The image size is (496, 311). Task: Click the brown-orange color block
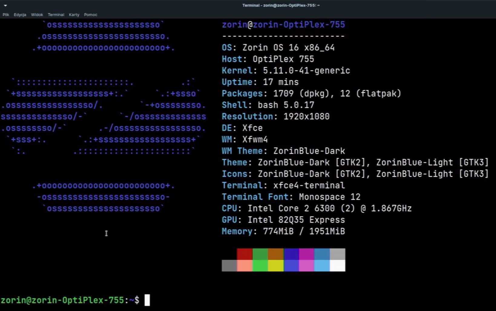(x=276, y=254)
